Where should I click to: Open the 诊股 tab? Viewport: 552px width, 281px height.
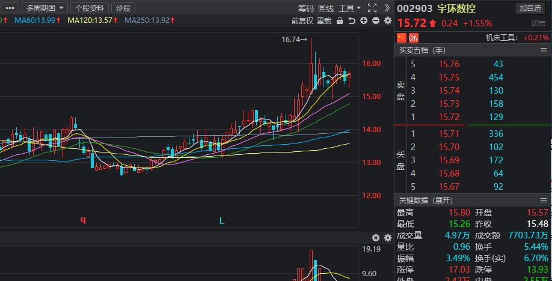[x=123, y=8]
